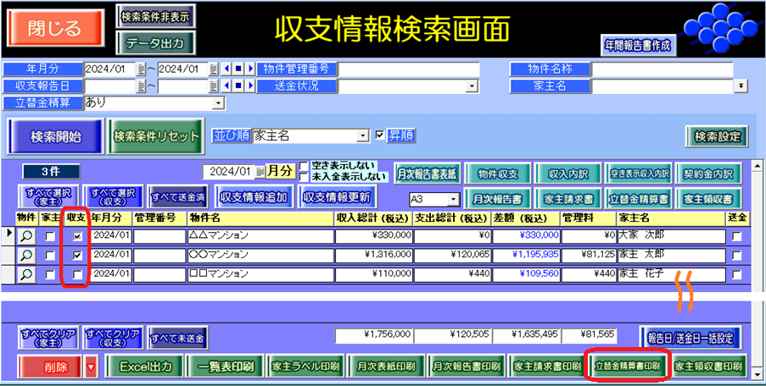Image resolution: width=766 pixels, height=386 pixels.
Task: Click red dropdown arrow beside 削除 button
Action: [91, 367]
